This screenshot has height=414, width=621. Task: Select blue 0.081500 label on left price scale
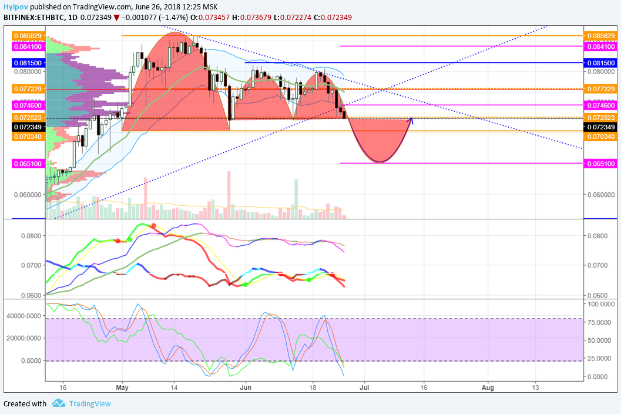(x=28, y=63)
